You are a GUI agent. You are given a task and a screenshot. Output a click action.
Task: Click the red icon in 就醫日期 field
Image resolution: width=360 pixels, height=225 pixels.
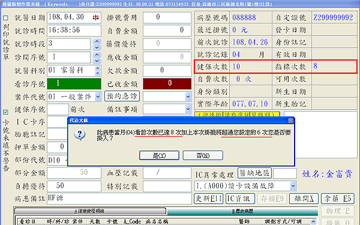[96, 17]
